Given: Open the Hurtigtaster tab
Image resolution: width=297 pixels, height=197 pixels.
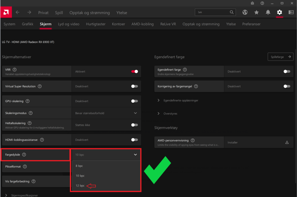Looking at the screenshot, I should [x=96, y=24].
